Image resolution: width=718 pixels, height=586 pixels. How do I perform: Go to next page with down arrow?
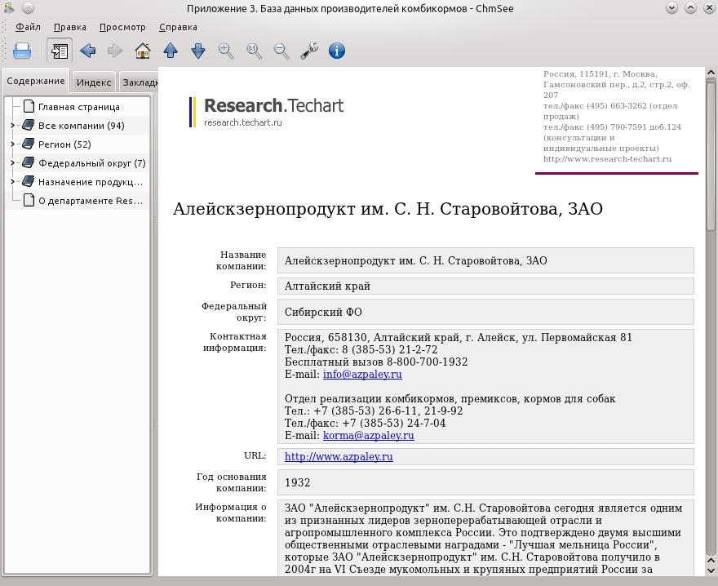(x=198, y=51)
